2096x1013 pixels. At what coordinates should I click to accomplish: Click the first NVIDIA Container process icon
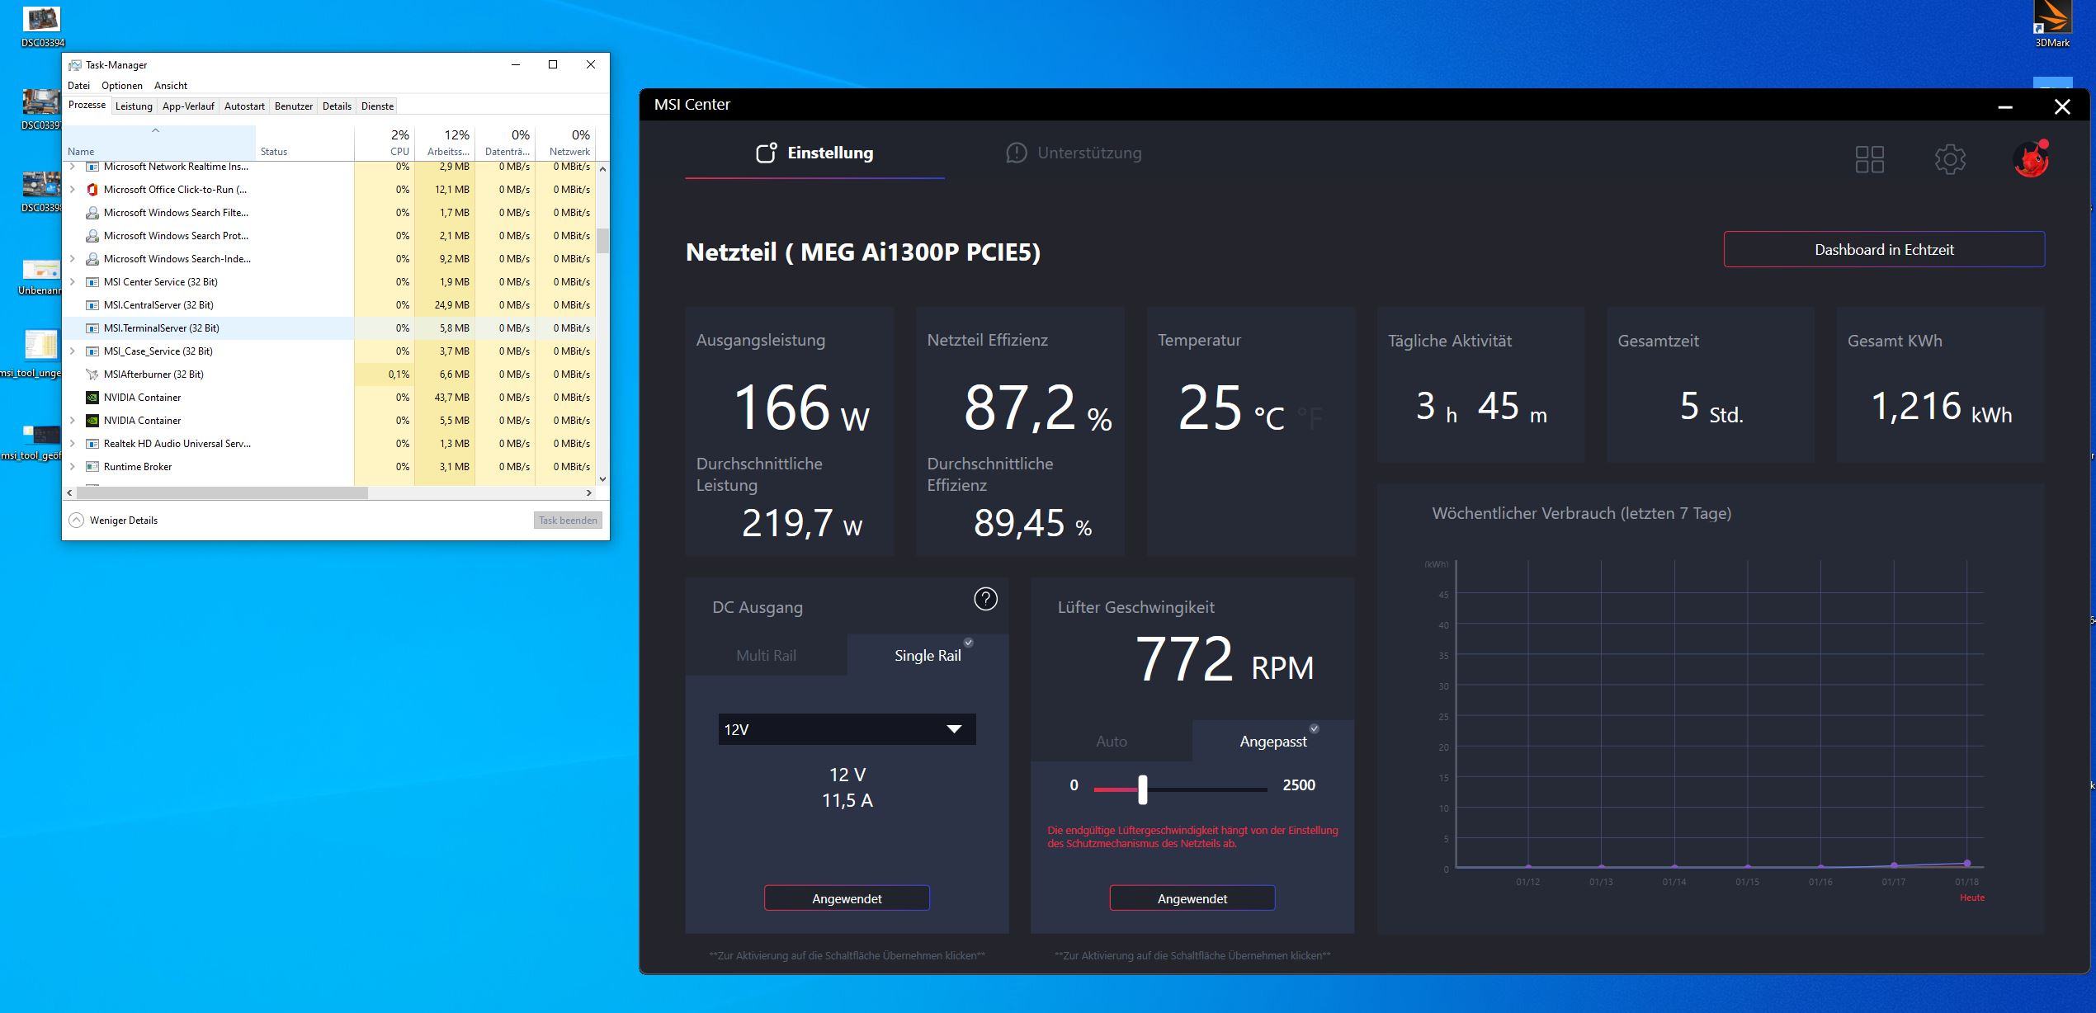point(92,398)
